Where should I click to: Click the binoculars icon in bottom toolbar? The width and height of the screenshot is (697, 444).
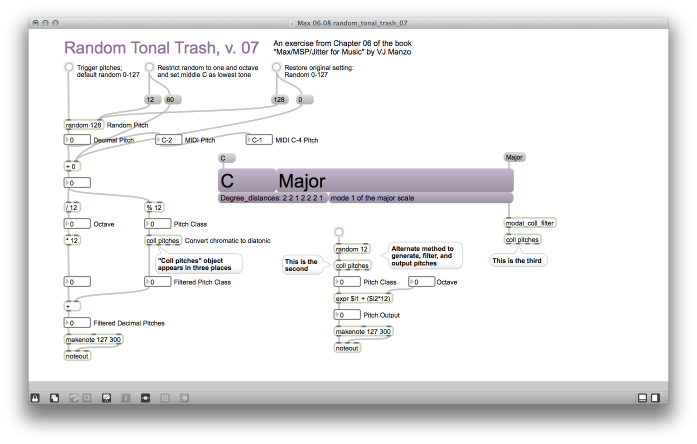click(74, 398)
